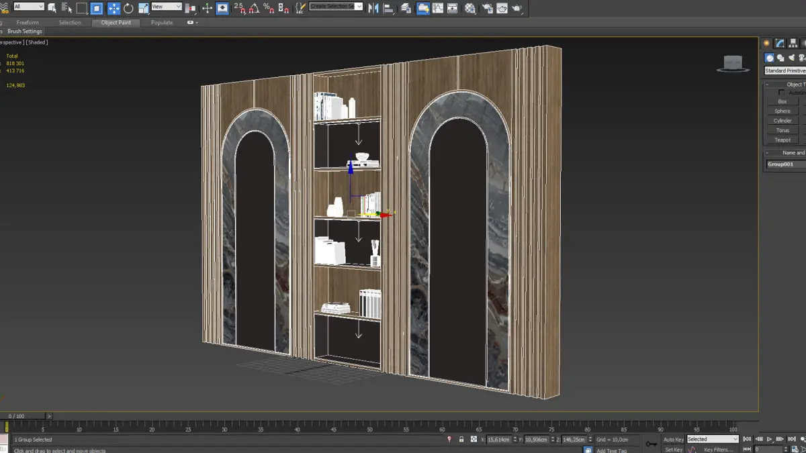Viewport: 806px width, 453px height.
Task: Expand the Selected key filter dropdown
Action: [x=712, y=440]
